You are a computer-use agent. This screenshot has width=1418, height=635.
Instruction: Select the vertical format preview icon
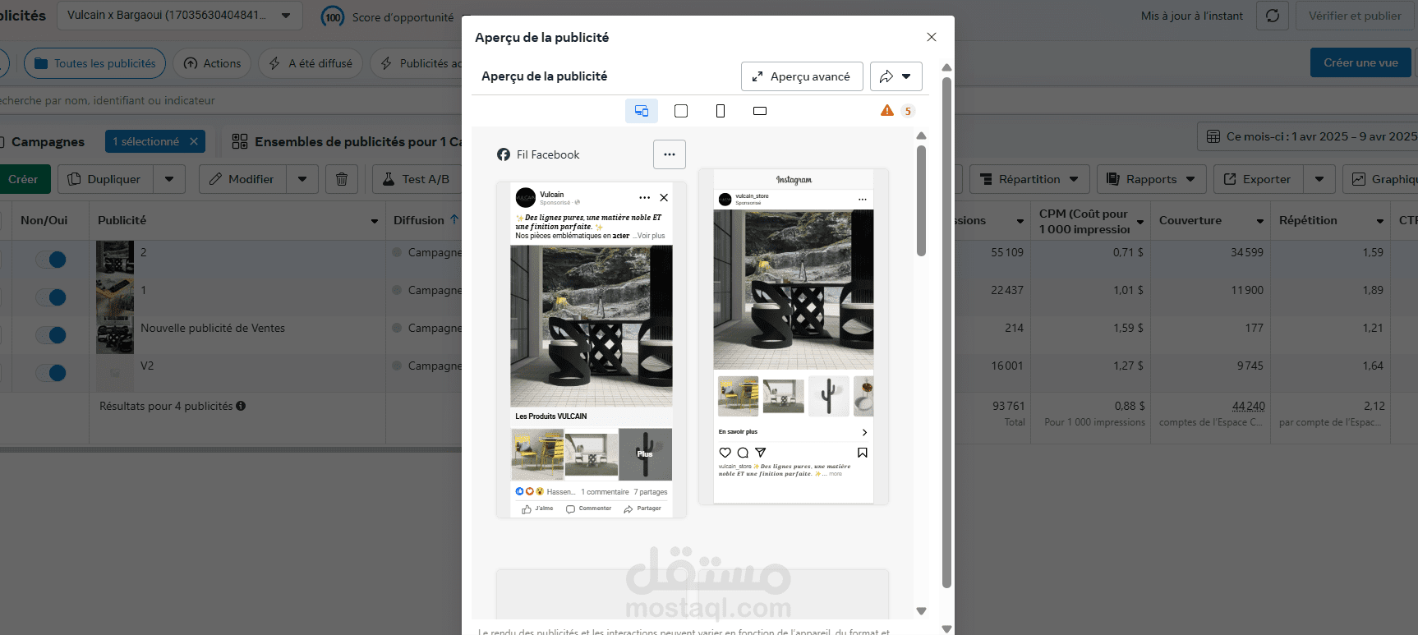coord(721,111)
